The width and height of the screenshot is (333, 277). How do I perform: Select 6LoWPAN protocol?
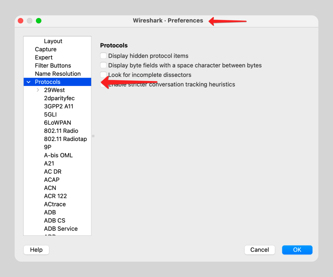point(58,122)
